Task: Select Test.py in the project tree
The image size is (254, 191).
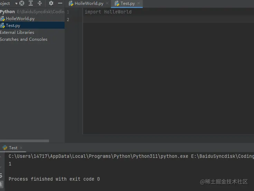Action: [x=32, y=26]
